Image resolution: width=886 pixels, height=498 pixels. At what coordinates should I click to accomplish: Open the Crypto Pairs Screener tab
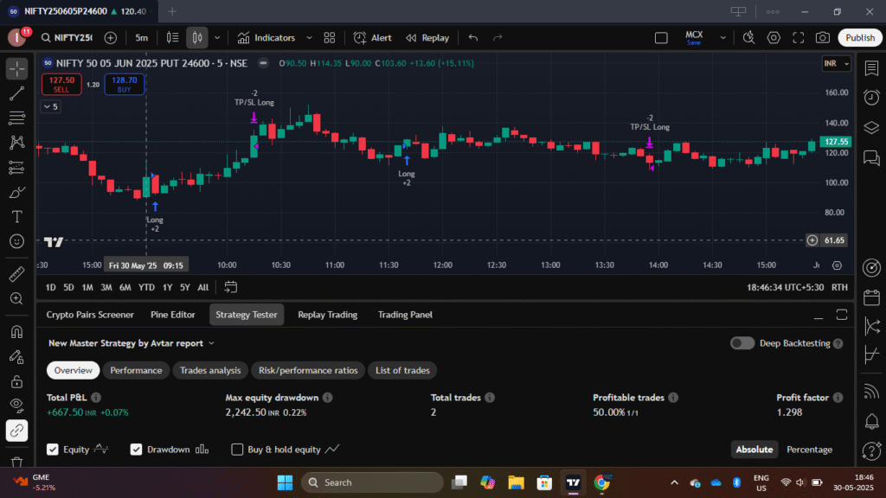[x=90, y=315]
